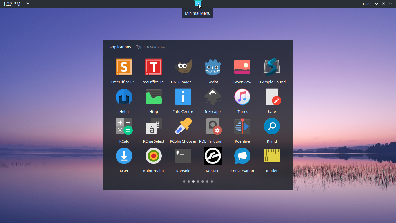This screenshot has height=223, width=396.
Task: Click the 1:27 PM clock
Action: pyautogui.click(x=12, y=4)
